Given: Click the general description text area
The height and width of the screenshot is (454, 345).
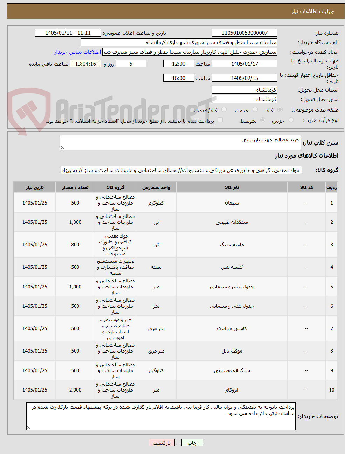Looking at the screenshot, I should [180, 143].
